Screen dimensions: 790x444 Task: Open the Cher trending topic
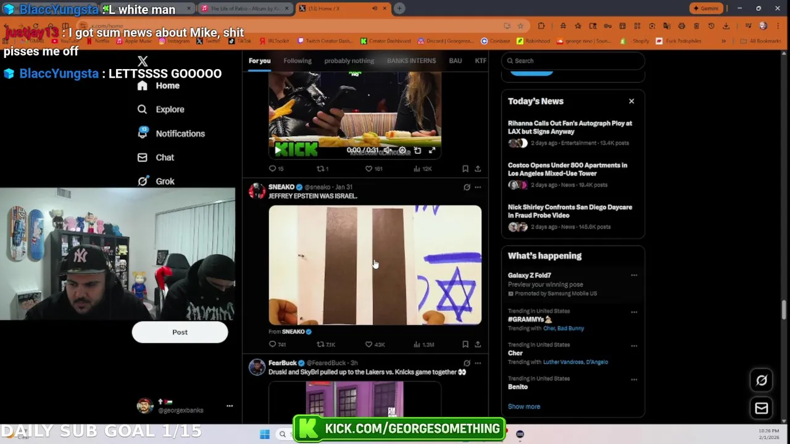515,353
